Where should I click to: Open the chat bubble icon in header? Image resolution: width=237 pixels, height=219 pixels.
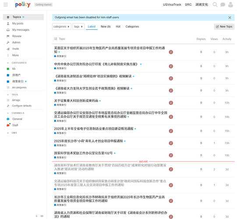point(223,4)
